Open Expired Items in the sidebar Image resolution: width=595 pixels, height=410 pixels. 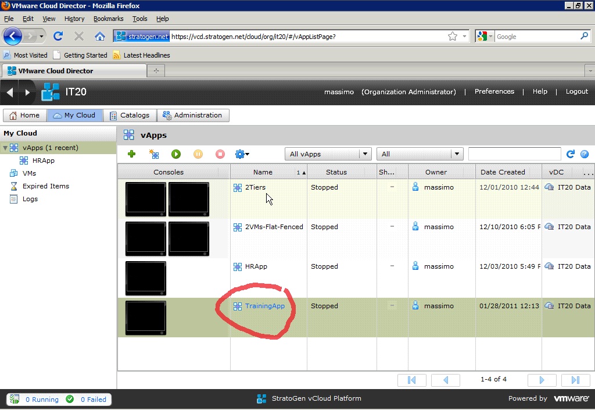coord(45,187)
